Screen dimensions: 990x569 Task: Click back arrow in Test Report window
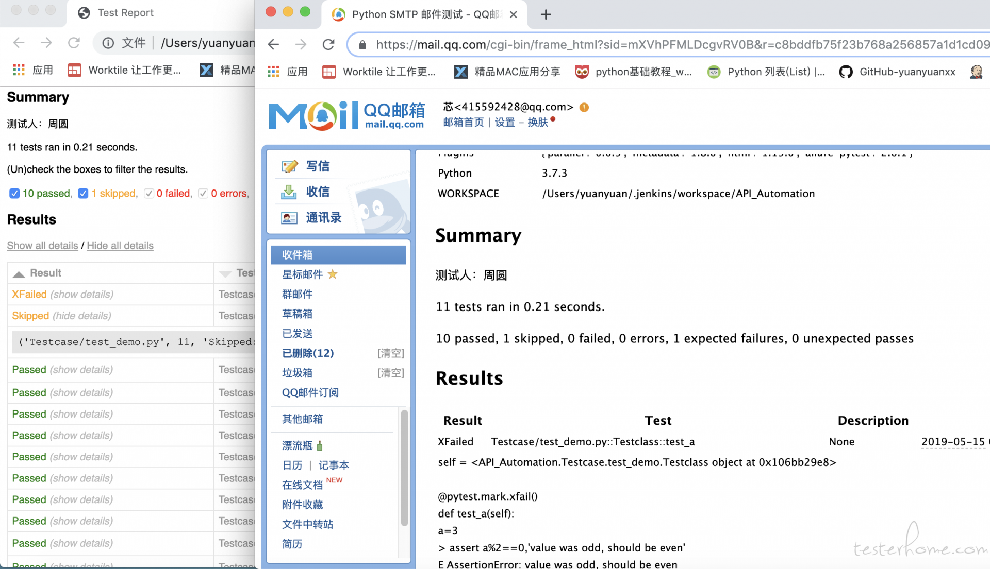coord(19,43)
